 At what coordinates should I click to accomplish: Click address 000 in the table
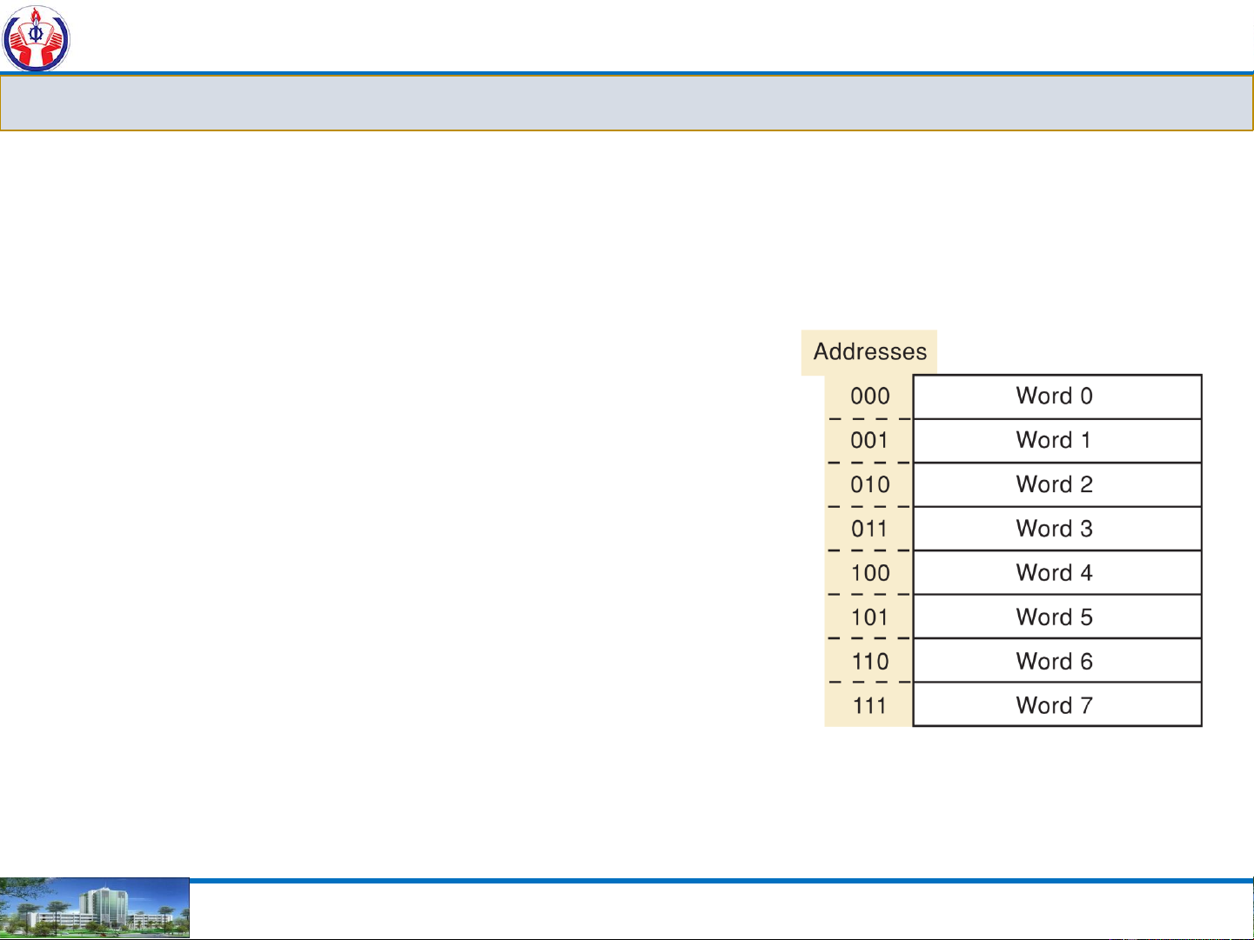tap(869, 397)
